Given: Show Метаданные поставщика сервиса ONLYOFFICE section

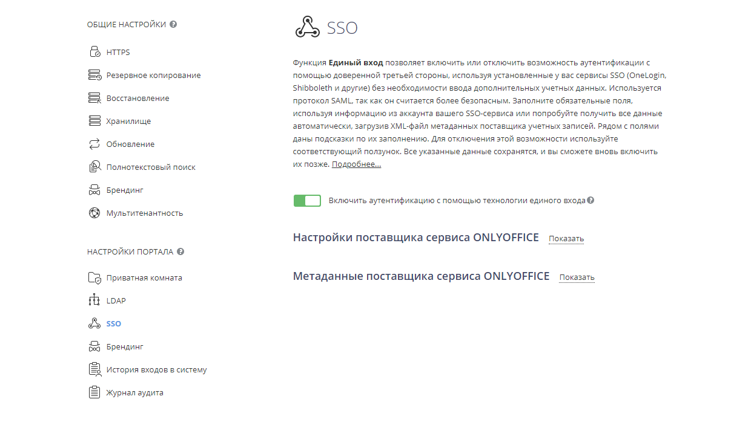Looking at the screenshot, I should (x=577, y=277).
